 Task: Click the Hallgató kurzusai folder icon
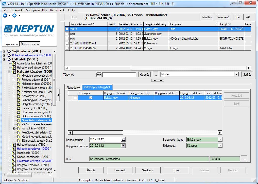tap(14, 145)
